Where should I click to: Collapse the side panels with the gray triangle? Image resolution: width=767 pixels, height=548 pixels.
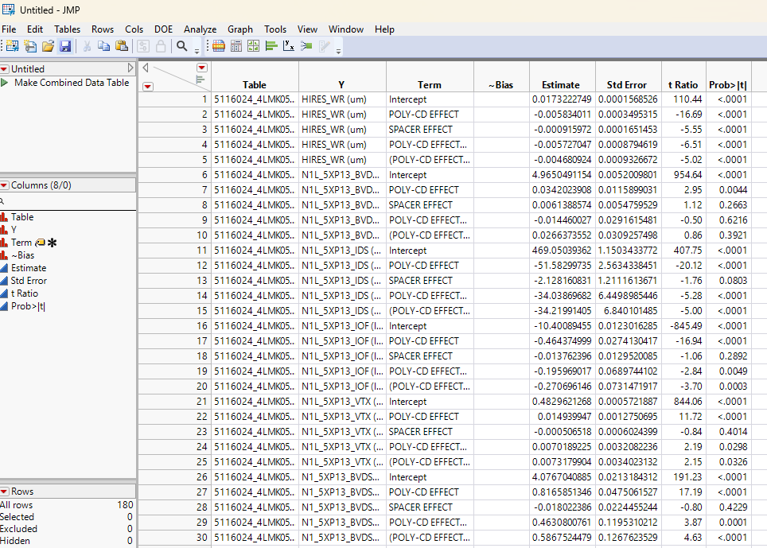[x=146, y=68]
